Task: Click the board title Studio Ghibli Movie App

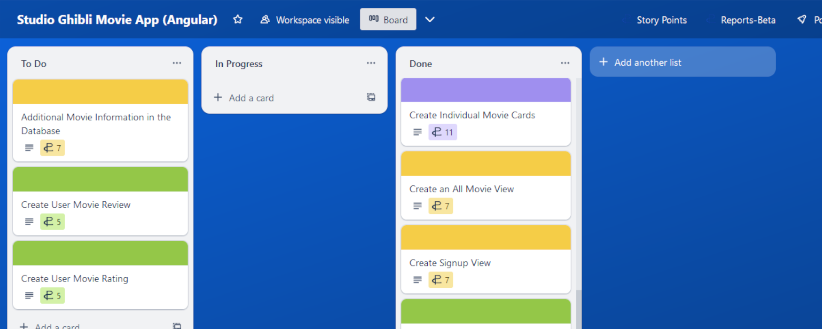Action: (x=117, y=20)
